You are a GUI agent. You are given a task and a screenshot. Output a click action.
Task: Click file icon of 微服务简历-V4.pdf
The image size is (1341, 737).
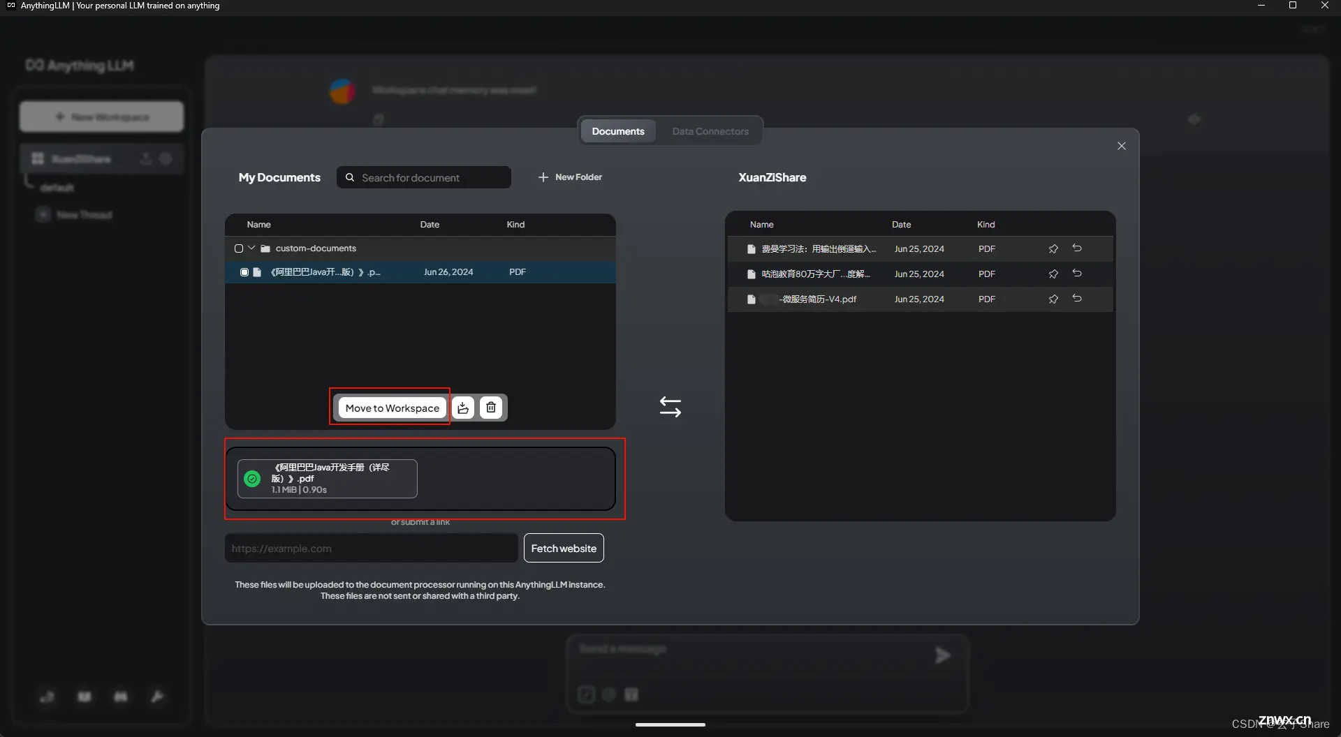tap(752, 299)
